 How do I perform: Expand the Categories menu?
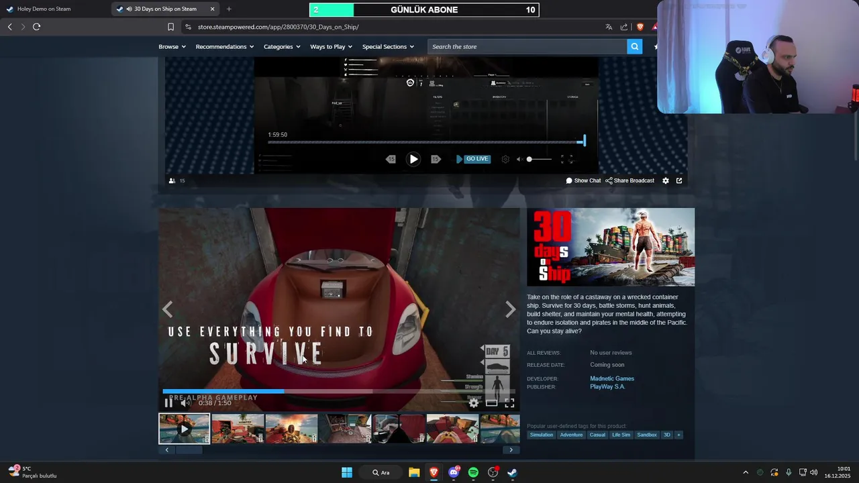point(282,46)
